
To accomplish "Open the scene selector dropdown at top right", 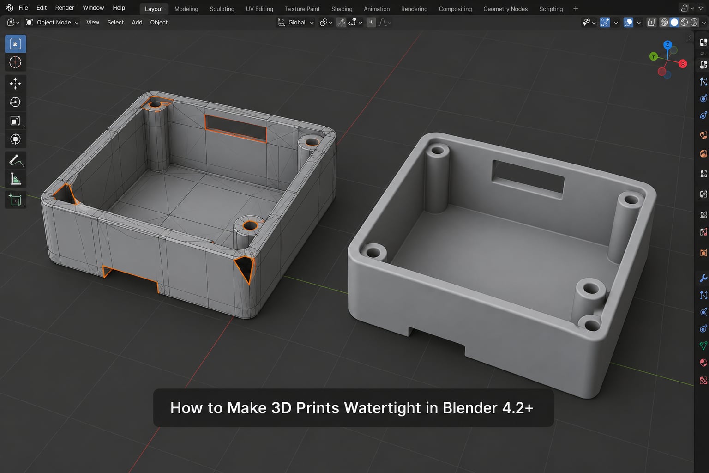I will click(x=687, y=8).
